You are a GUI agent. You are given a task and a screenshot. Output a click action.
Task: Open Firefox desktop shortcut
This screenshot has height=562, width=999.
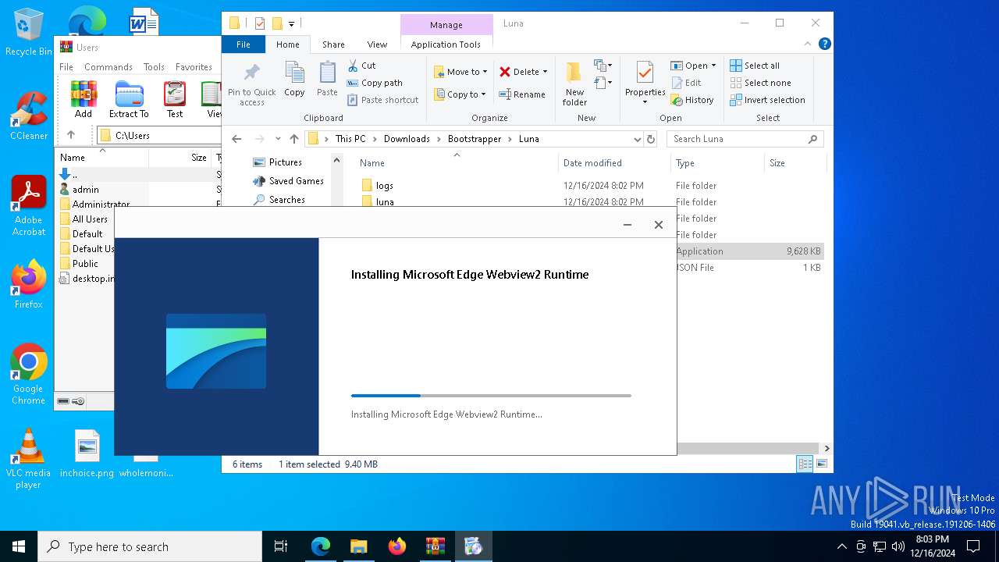point(28,285)
